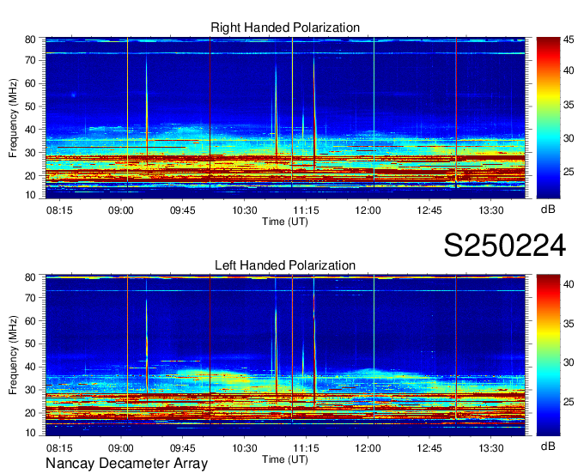
Task: Click the 25 value on Right Handed color scale
Action: coord(569,172)
